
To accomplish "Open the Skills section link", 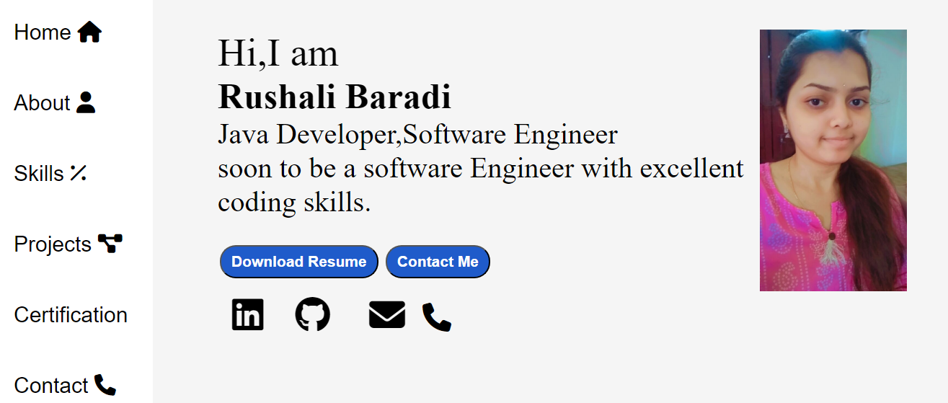I will tap(39, 174).
